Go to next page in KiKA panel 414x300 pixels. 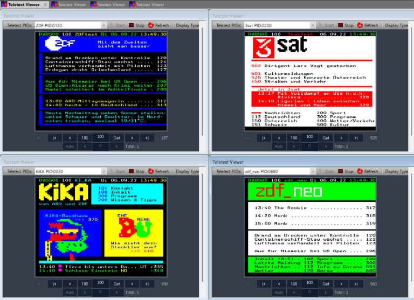132,284
